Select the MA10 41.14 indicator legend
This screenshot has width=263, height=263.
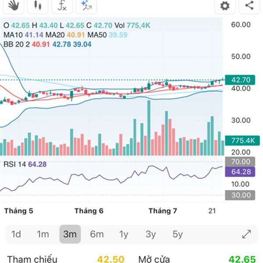pos(23,35)
